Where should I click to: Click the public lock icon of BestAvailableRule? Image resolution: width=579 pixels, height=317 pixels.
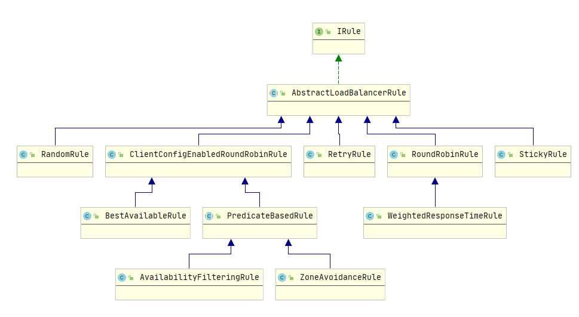[x=96, y=216]
